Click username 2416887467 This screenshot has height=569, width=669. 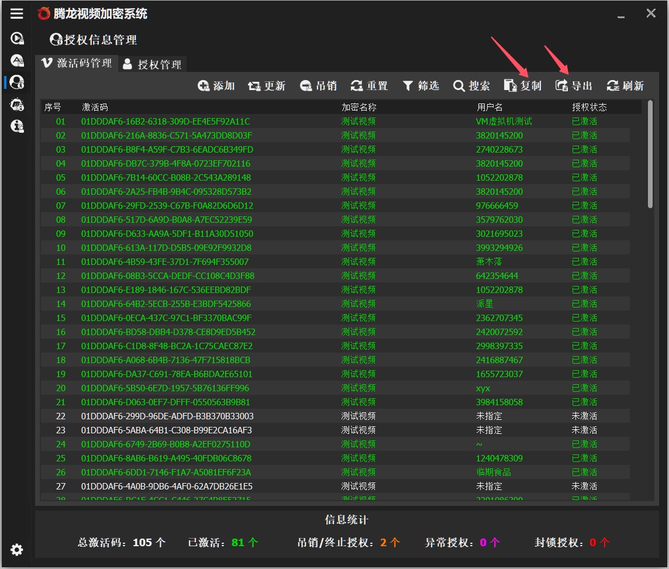(x=499, y=360)
